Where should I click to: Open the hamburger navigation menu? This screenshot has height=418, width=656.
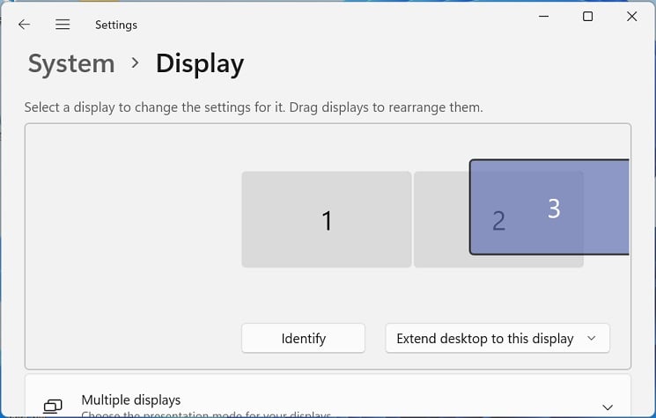tap(63, 25)
